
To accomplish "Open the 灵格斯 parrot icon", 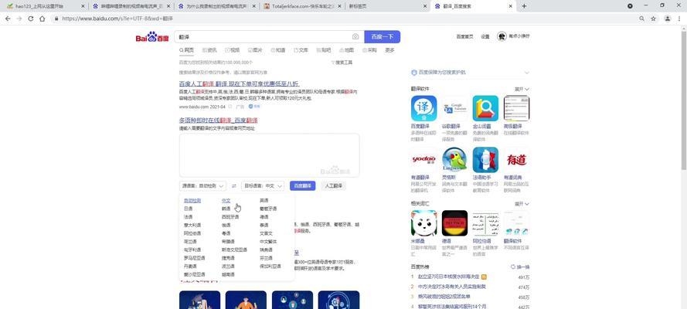I will (x=454, y=160).
